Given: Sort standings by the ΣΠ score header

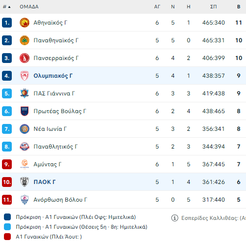Looking at the screenshot, I should tap(214, 7).
